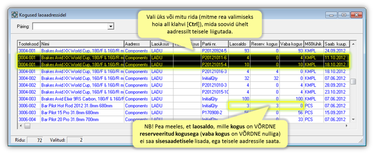Select Brakes Avid Elixir 9RS Carbon name cell

(82, 99)
